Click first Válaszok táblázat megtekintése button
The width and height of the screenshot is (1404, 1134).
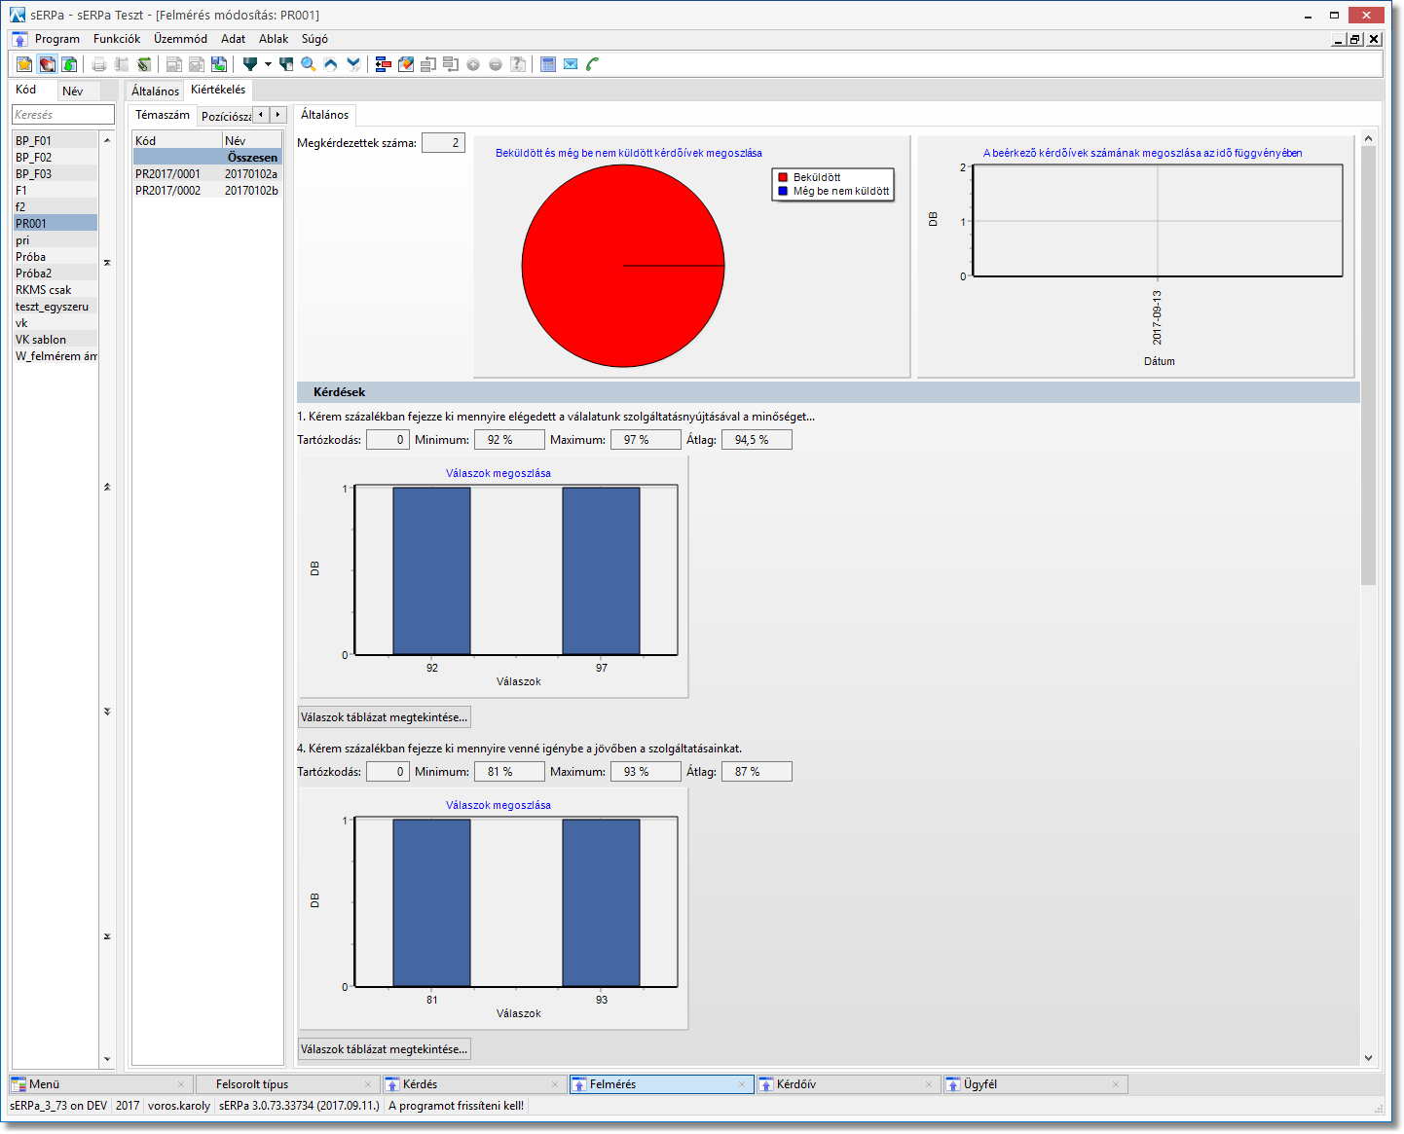(384, 717)
